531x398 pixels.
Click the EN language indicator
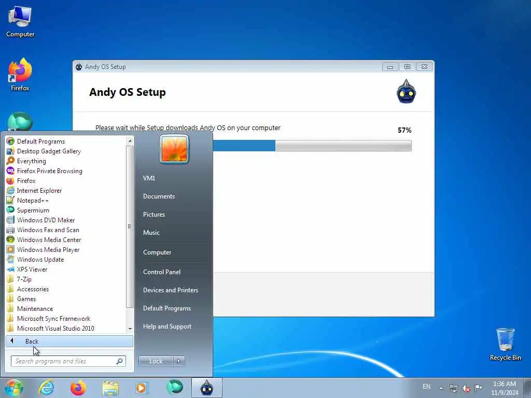(x=427, y=387)
